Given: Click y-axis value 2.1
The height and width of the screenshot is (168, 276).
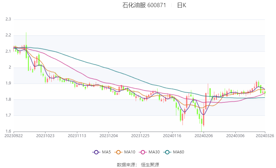Looking at the screenshot, I should coord(8,51).
